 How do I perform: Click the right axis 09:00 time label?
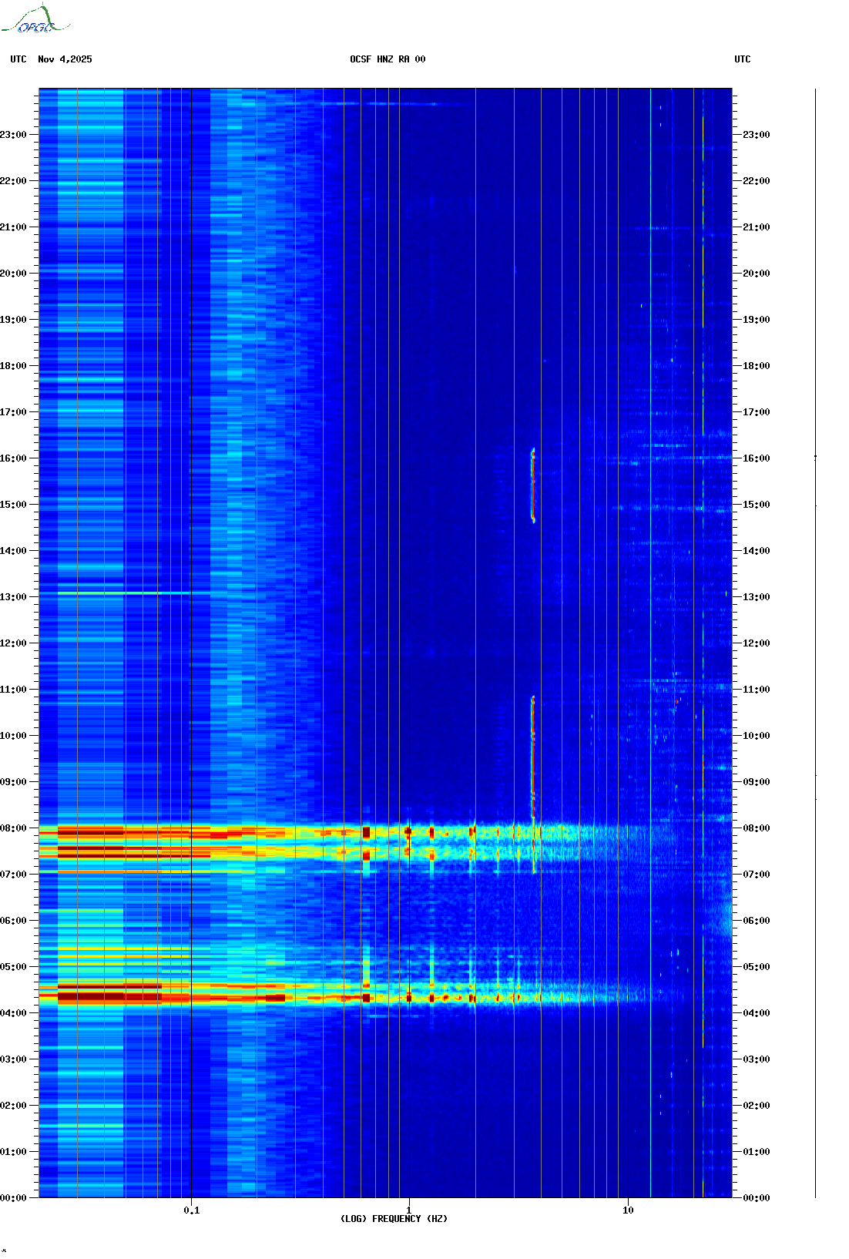click(x=757, y=782)
